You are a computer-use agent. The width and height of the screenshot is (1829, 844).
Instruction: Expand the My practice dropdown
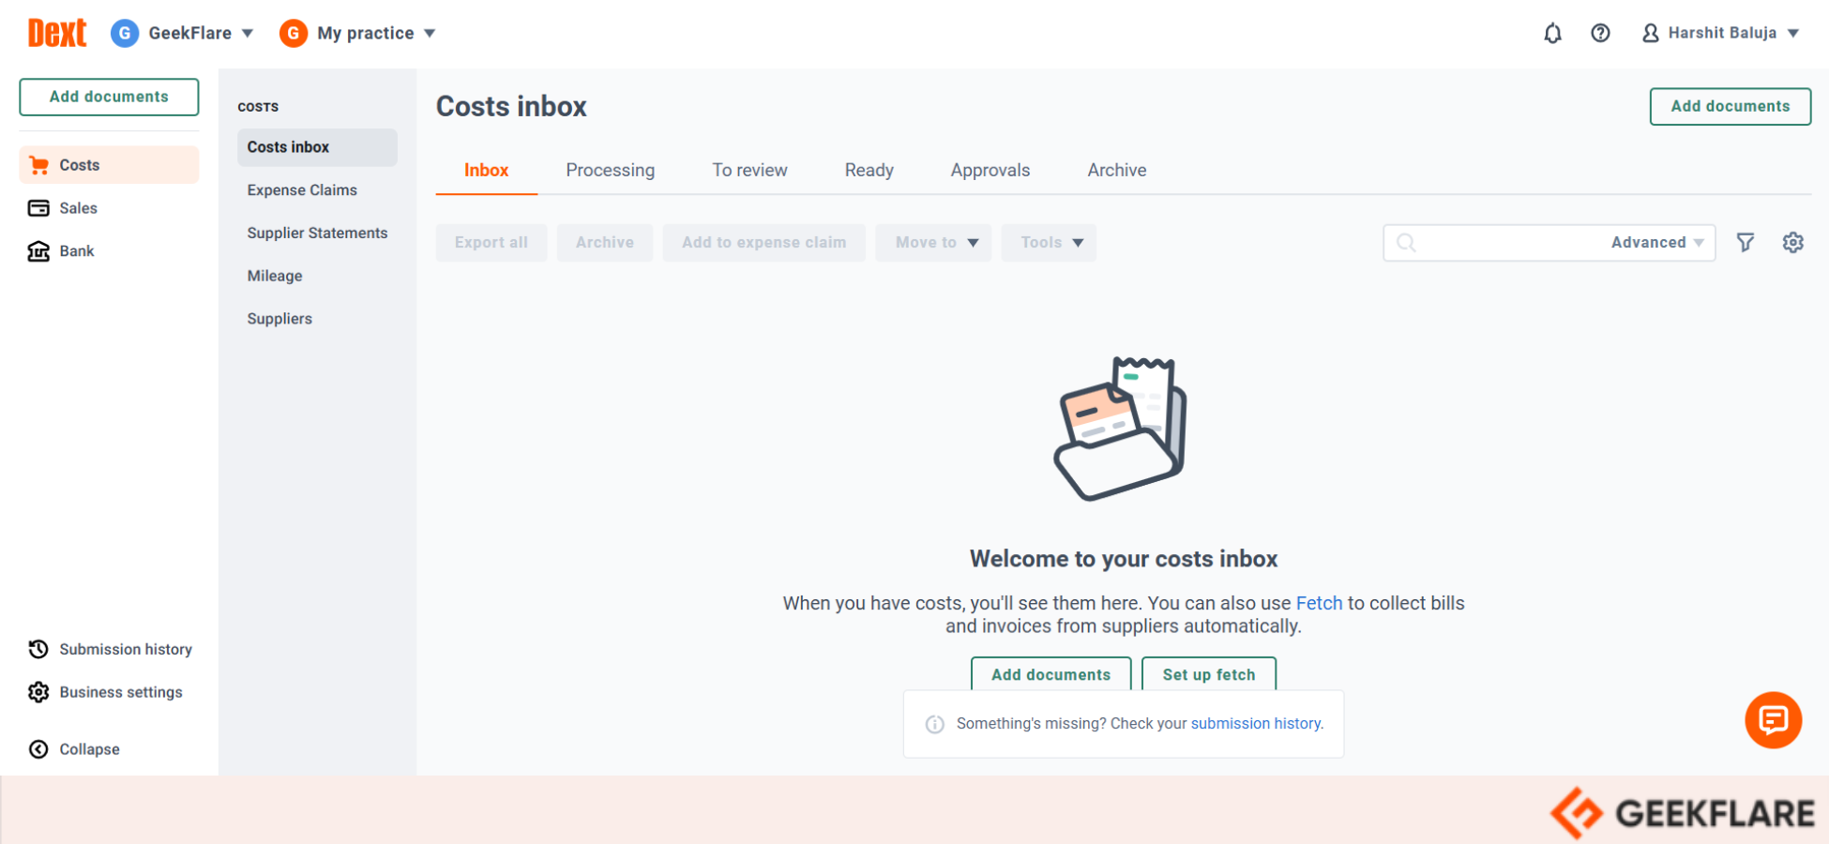[358, 34]
